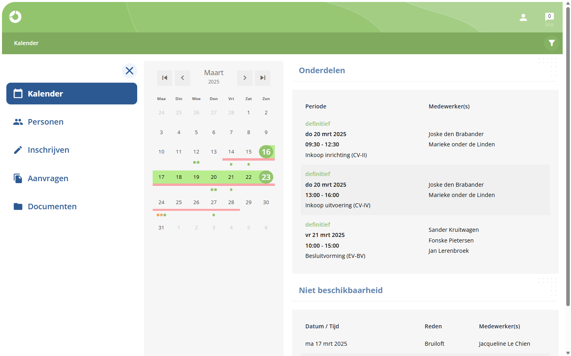The width and height of the screenshot is (571, 356).
Task: Select day 27 in the calendar
Action: point(214,203)
